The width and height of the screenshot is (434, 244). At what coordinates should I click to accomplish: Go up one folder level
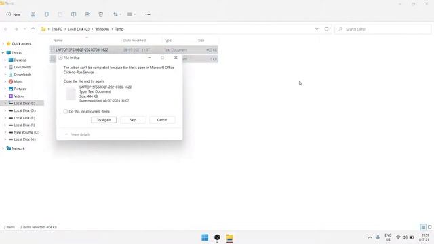pos(33,29)
